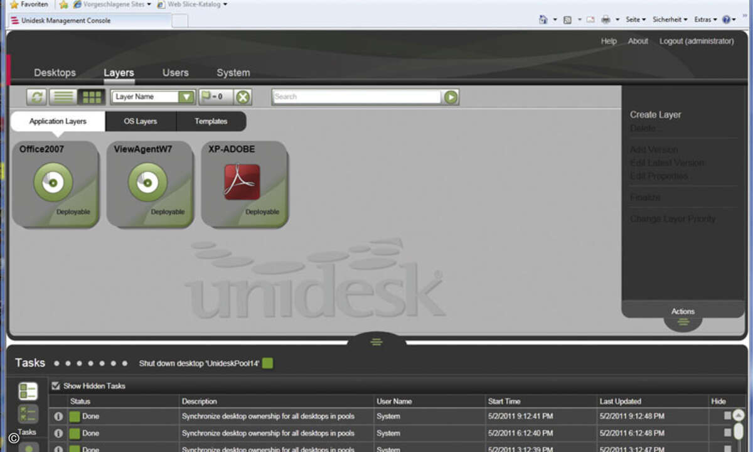Click the Status column header
The image size is (753, 452).
(80, 401)
